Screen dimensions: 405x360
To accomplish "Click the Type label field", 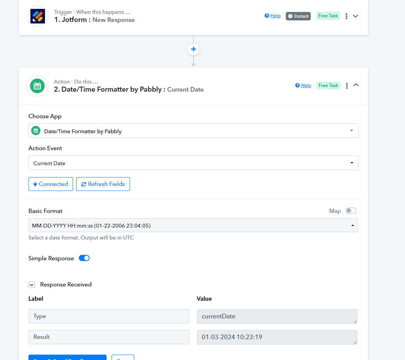I will pyautogui.click(x=109, y=316).
